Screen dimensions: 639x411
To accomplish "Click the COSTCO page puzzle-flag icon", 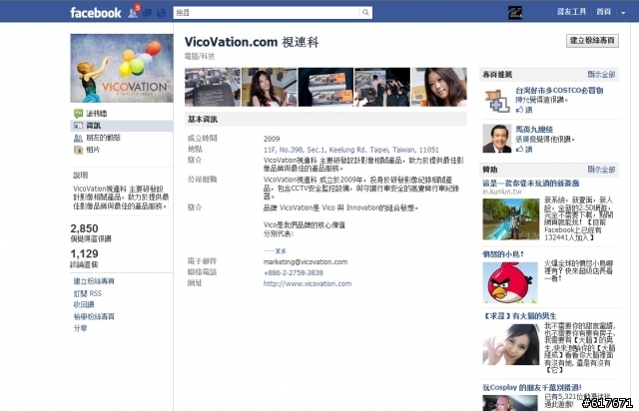I will pyautogui.click(x=497, y=100).
